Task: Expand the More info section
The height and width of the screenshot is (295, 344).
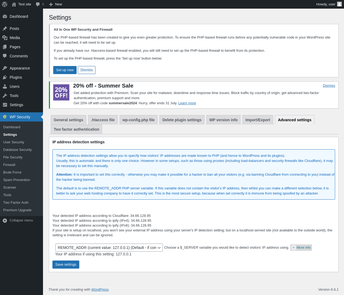Action: (301, 248)
